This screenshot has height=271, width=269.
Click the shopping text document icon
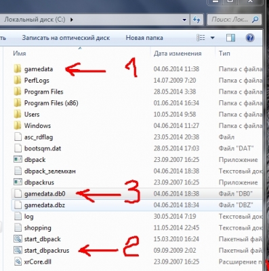click(x=18, y=228)
